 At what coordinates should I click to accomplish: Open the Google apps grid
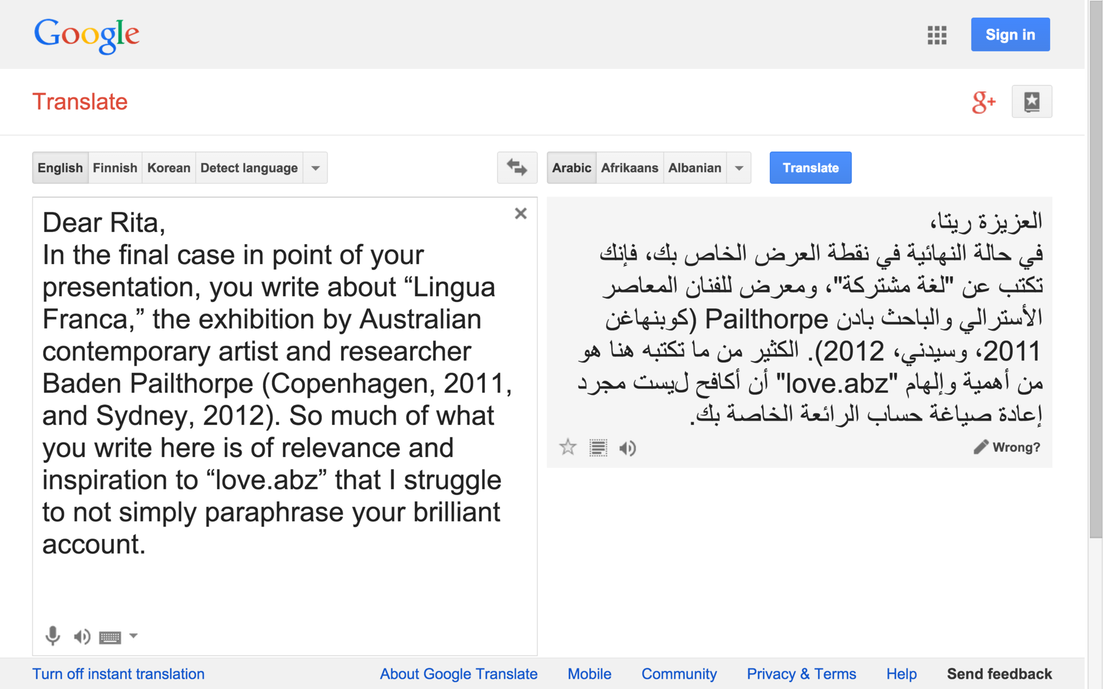coord(937,35)
